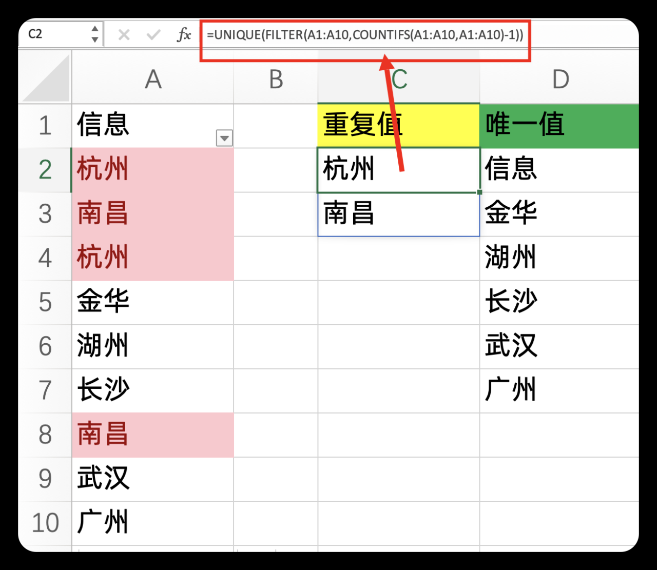Image resolution: width=657 pixels, height=570 pixels.
Task: Select row 7 header
Action: 45,390
